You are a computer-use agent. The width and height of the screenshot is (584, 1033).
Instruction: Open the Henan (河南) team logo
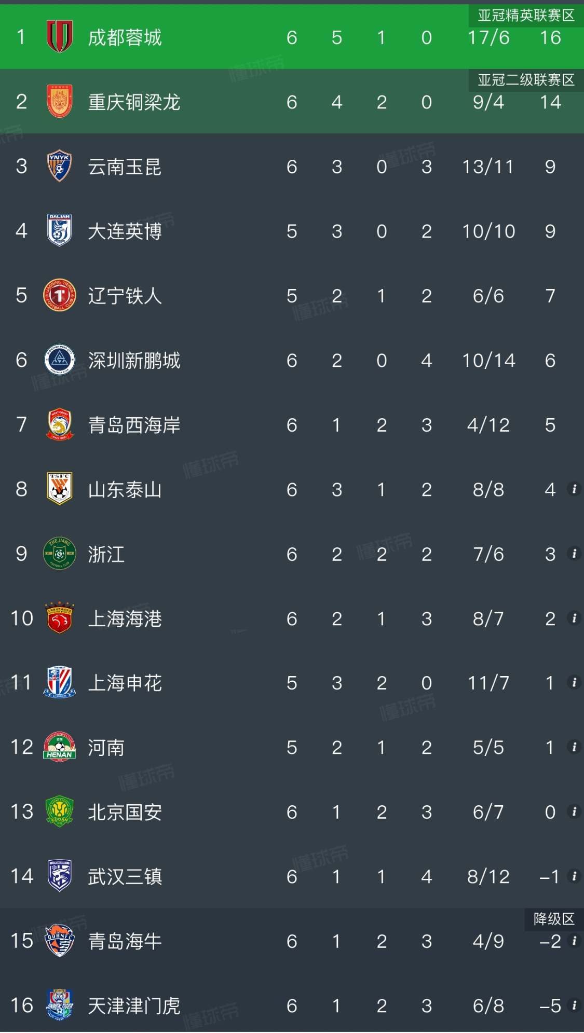pos(59,747)
